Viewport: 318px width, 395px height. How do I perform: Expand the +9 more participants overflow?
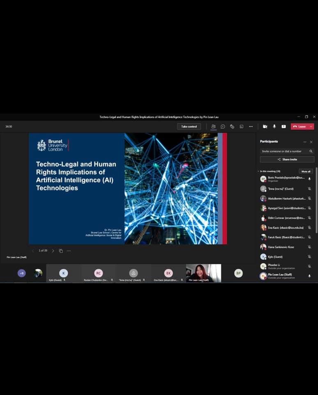point(21,273)
